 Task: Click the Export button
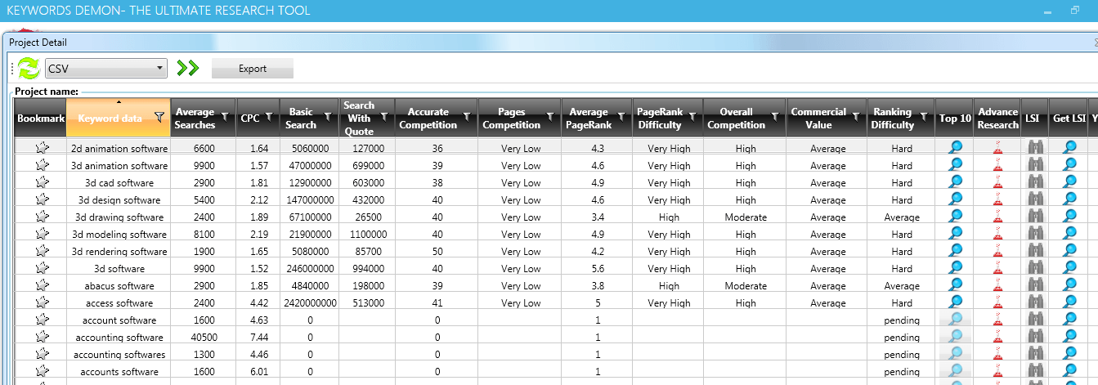click(253, 69)
